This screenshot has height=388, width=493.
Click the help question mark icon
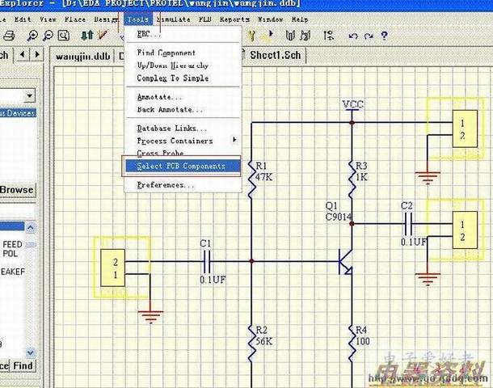click(x=384, y=36)
